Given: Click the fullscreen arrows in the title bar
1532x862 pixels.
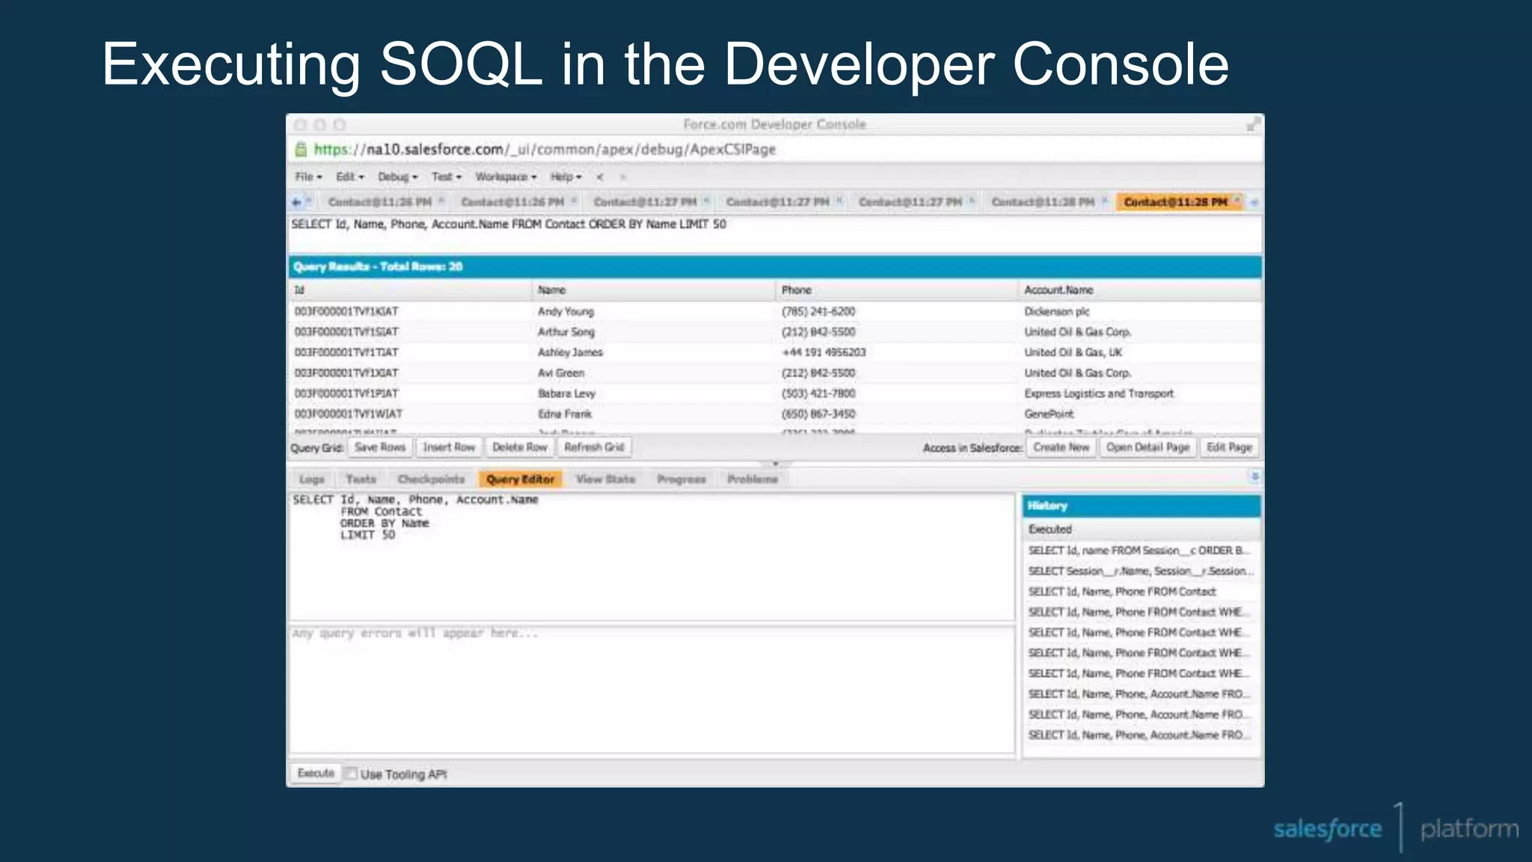Looking at the screenshot, I should pyautogui.click(x=1253, y=125).
